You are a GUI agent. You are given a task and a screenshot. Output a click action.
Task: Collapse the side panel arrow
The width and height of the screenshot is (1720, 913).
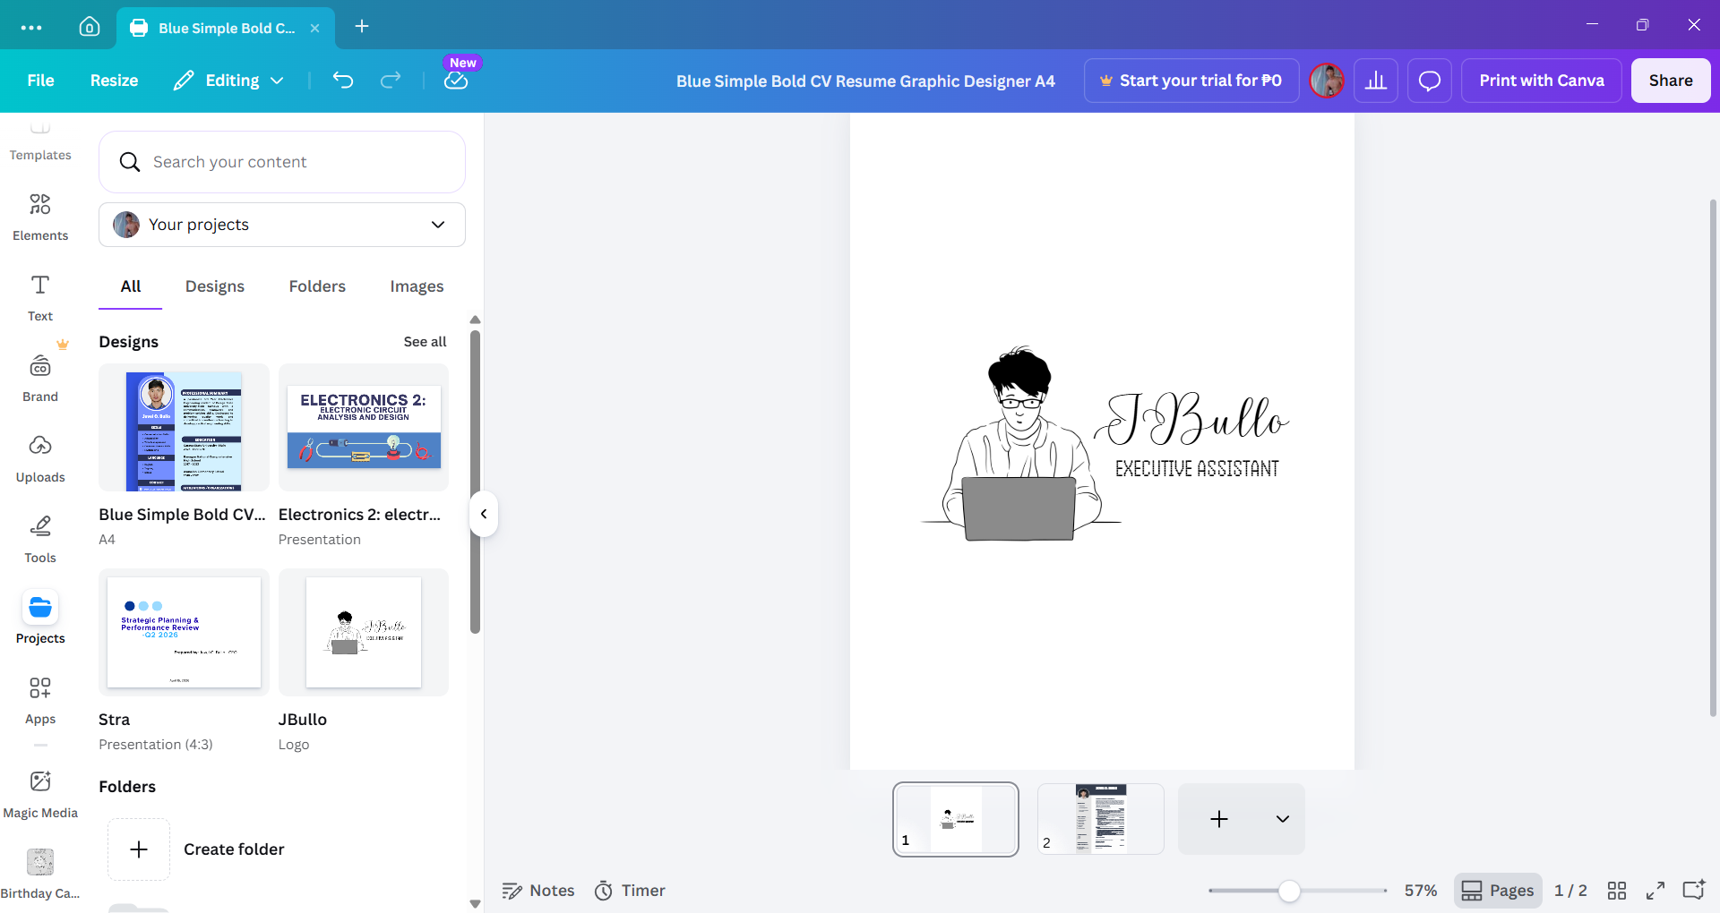pos(484,514)
